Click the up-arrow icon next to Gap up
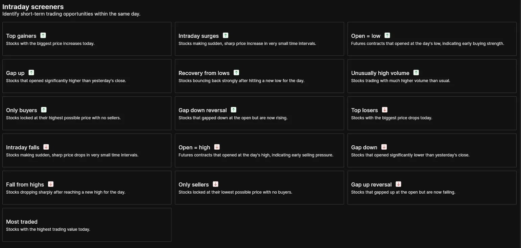The height and width of the screenshot is (248, 521). coord(31,73)
